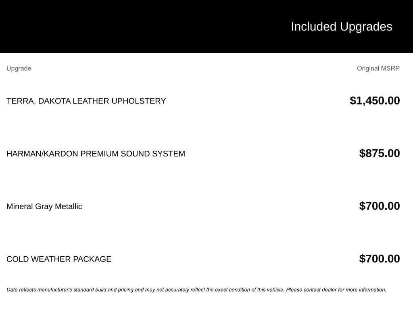
Task: Click the word 'PACKAGE' in last row
Action: (x=92, y=259)
